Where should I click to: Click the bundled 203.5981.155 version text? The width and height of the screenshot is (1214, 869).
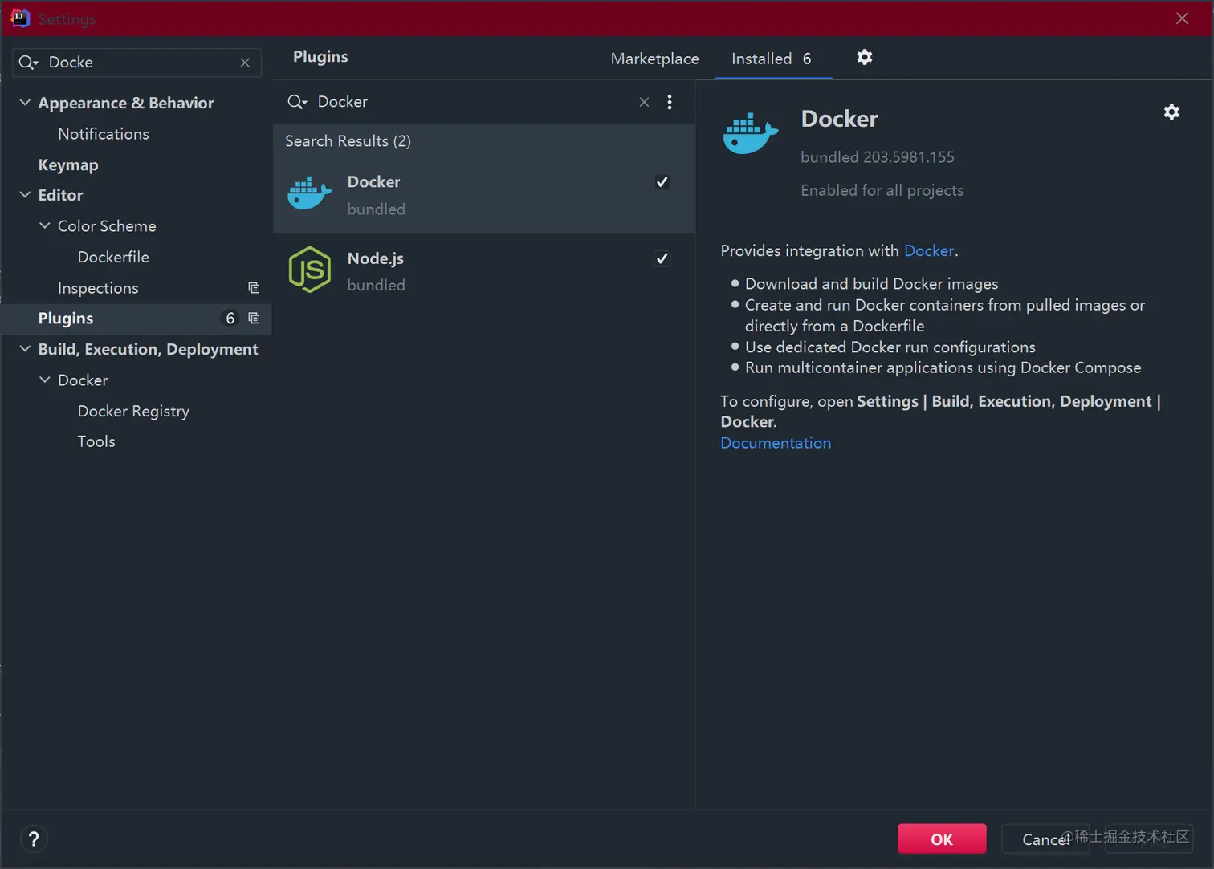[878, 157]
